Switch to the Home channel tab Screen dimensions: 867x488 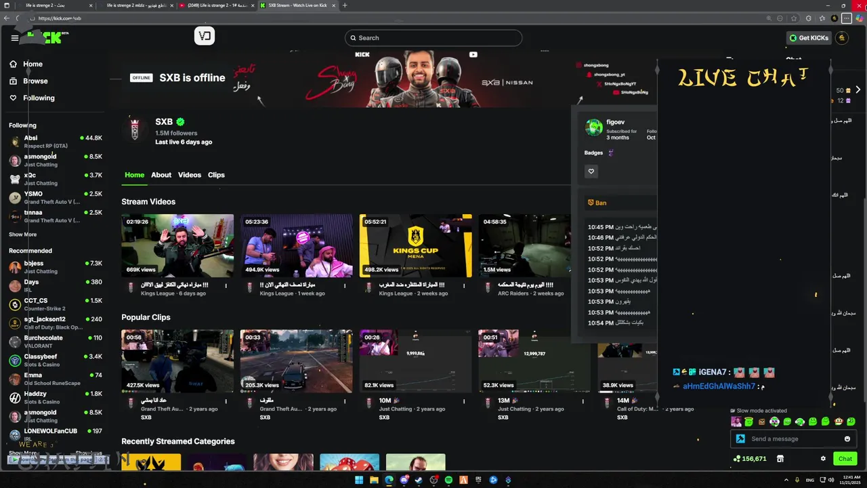134,175
